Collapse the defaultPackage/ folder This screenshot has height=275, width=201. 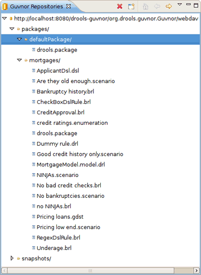point(19,39)
